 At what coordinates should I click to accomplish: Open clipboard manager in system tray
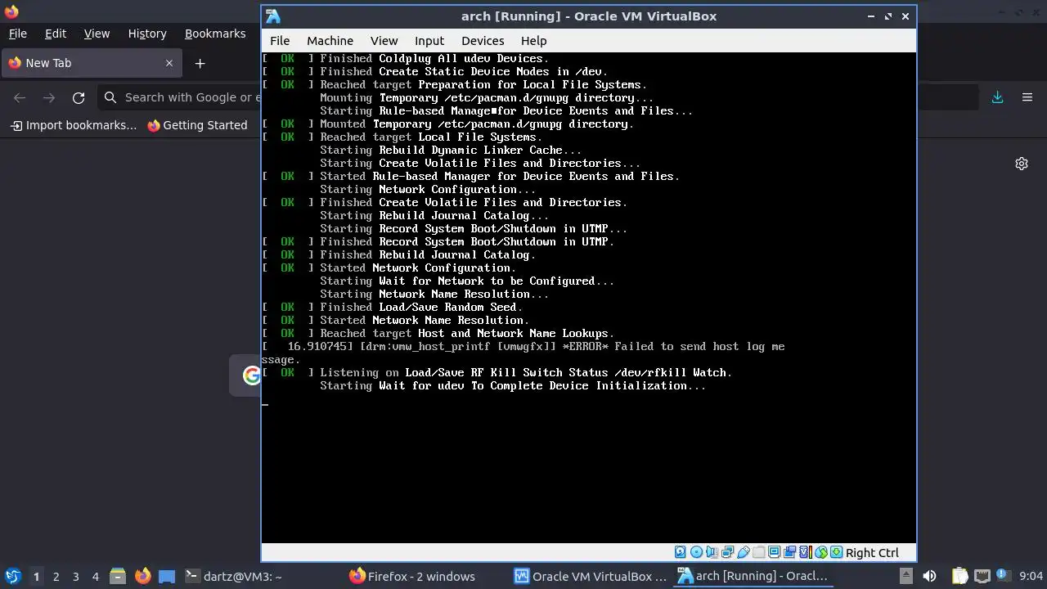click(959, 576)
